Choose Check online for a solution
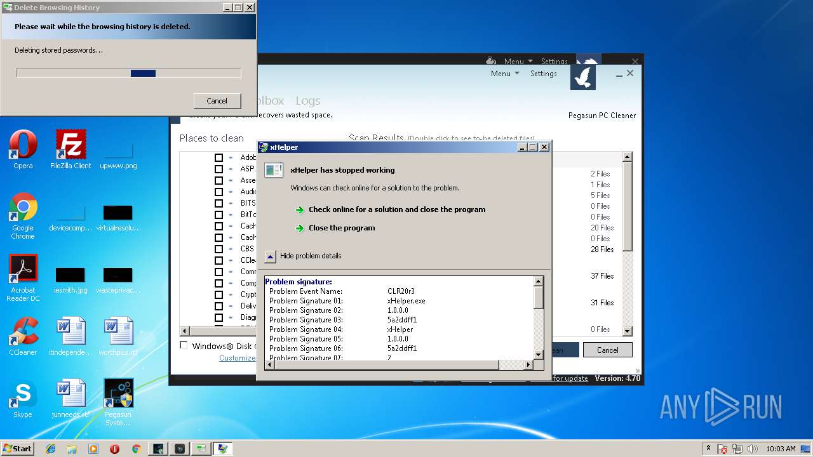 (x=397, y=209)
